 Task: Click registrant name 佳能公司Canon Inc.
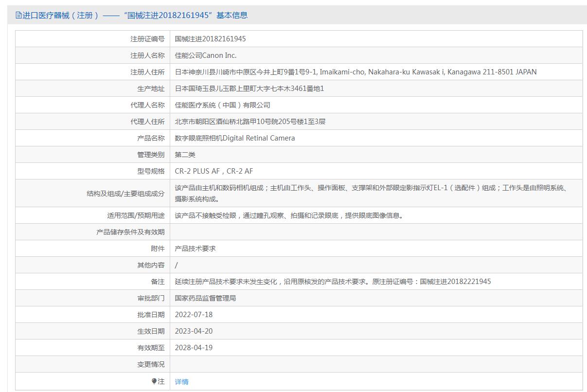[x=206, y=55]
